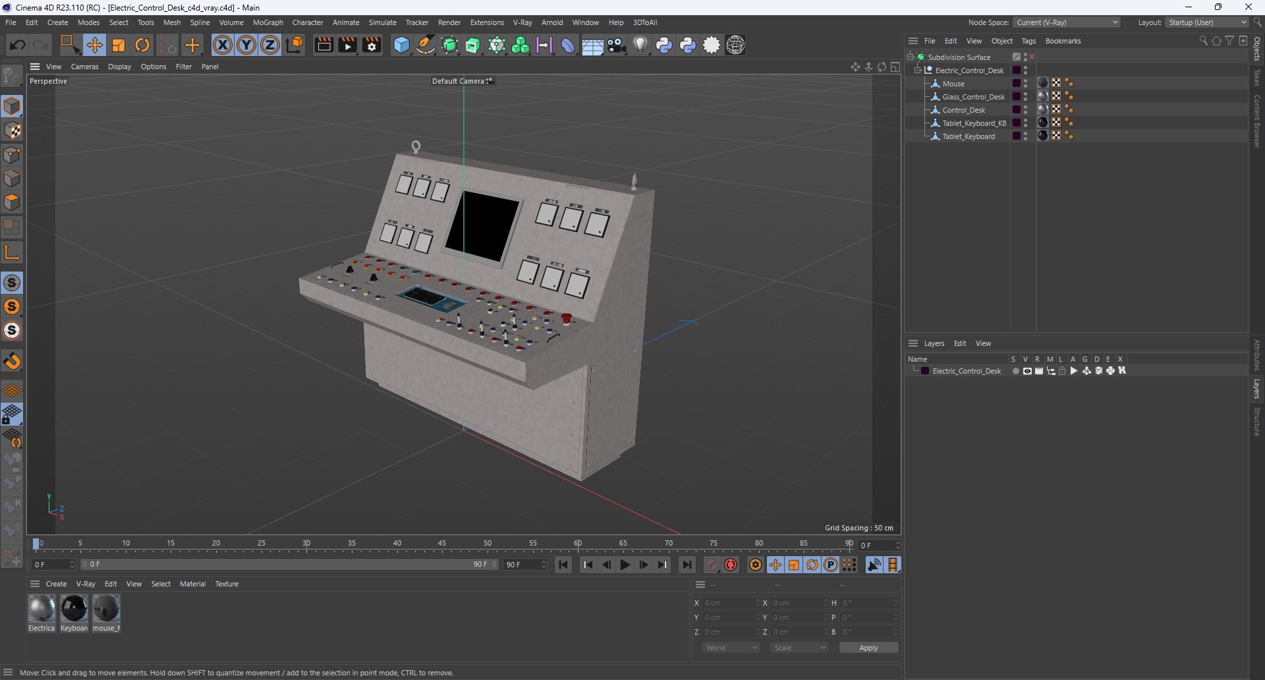Open the Spline Pen tool
The width and height of the screenshot is (1265, 680).
coord(426,45)
